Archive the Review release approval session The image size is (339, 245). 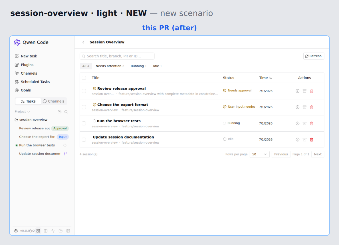click(304, 91)
